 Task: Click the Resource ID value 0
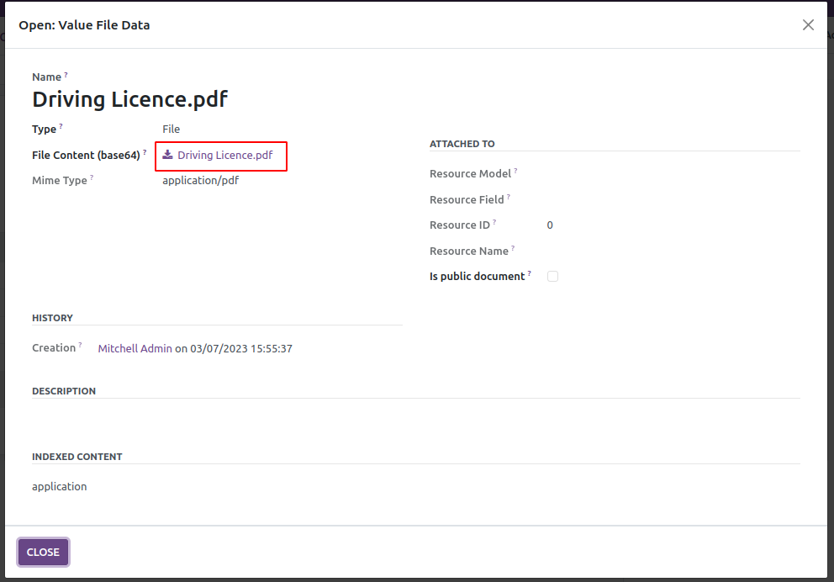(550, 225)
